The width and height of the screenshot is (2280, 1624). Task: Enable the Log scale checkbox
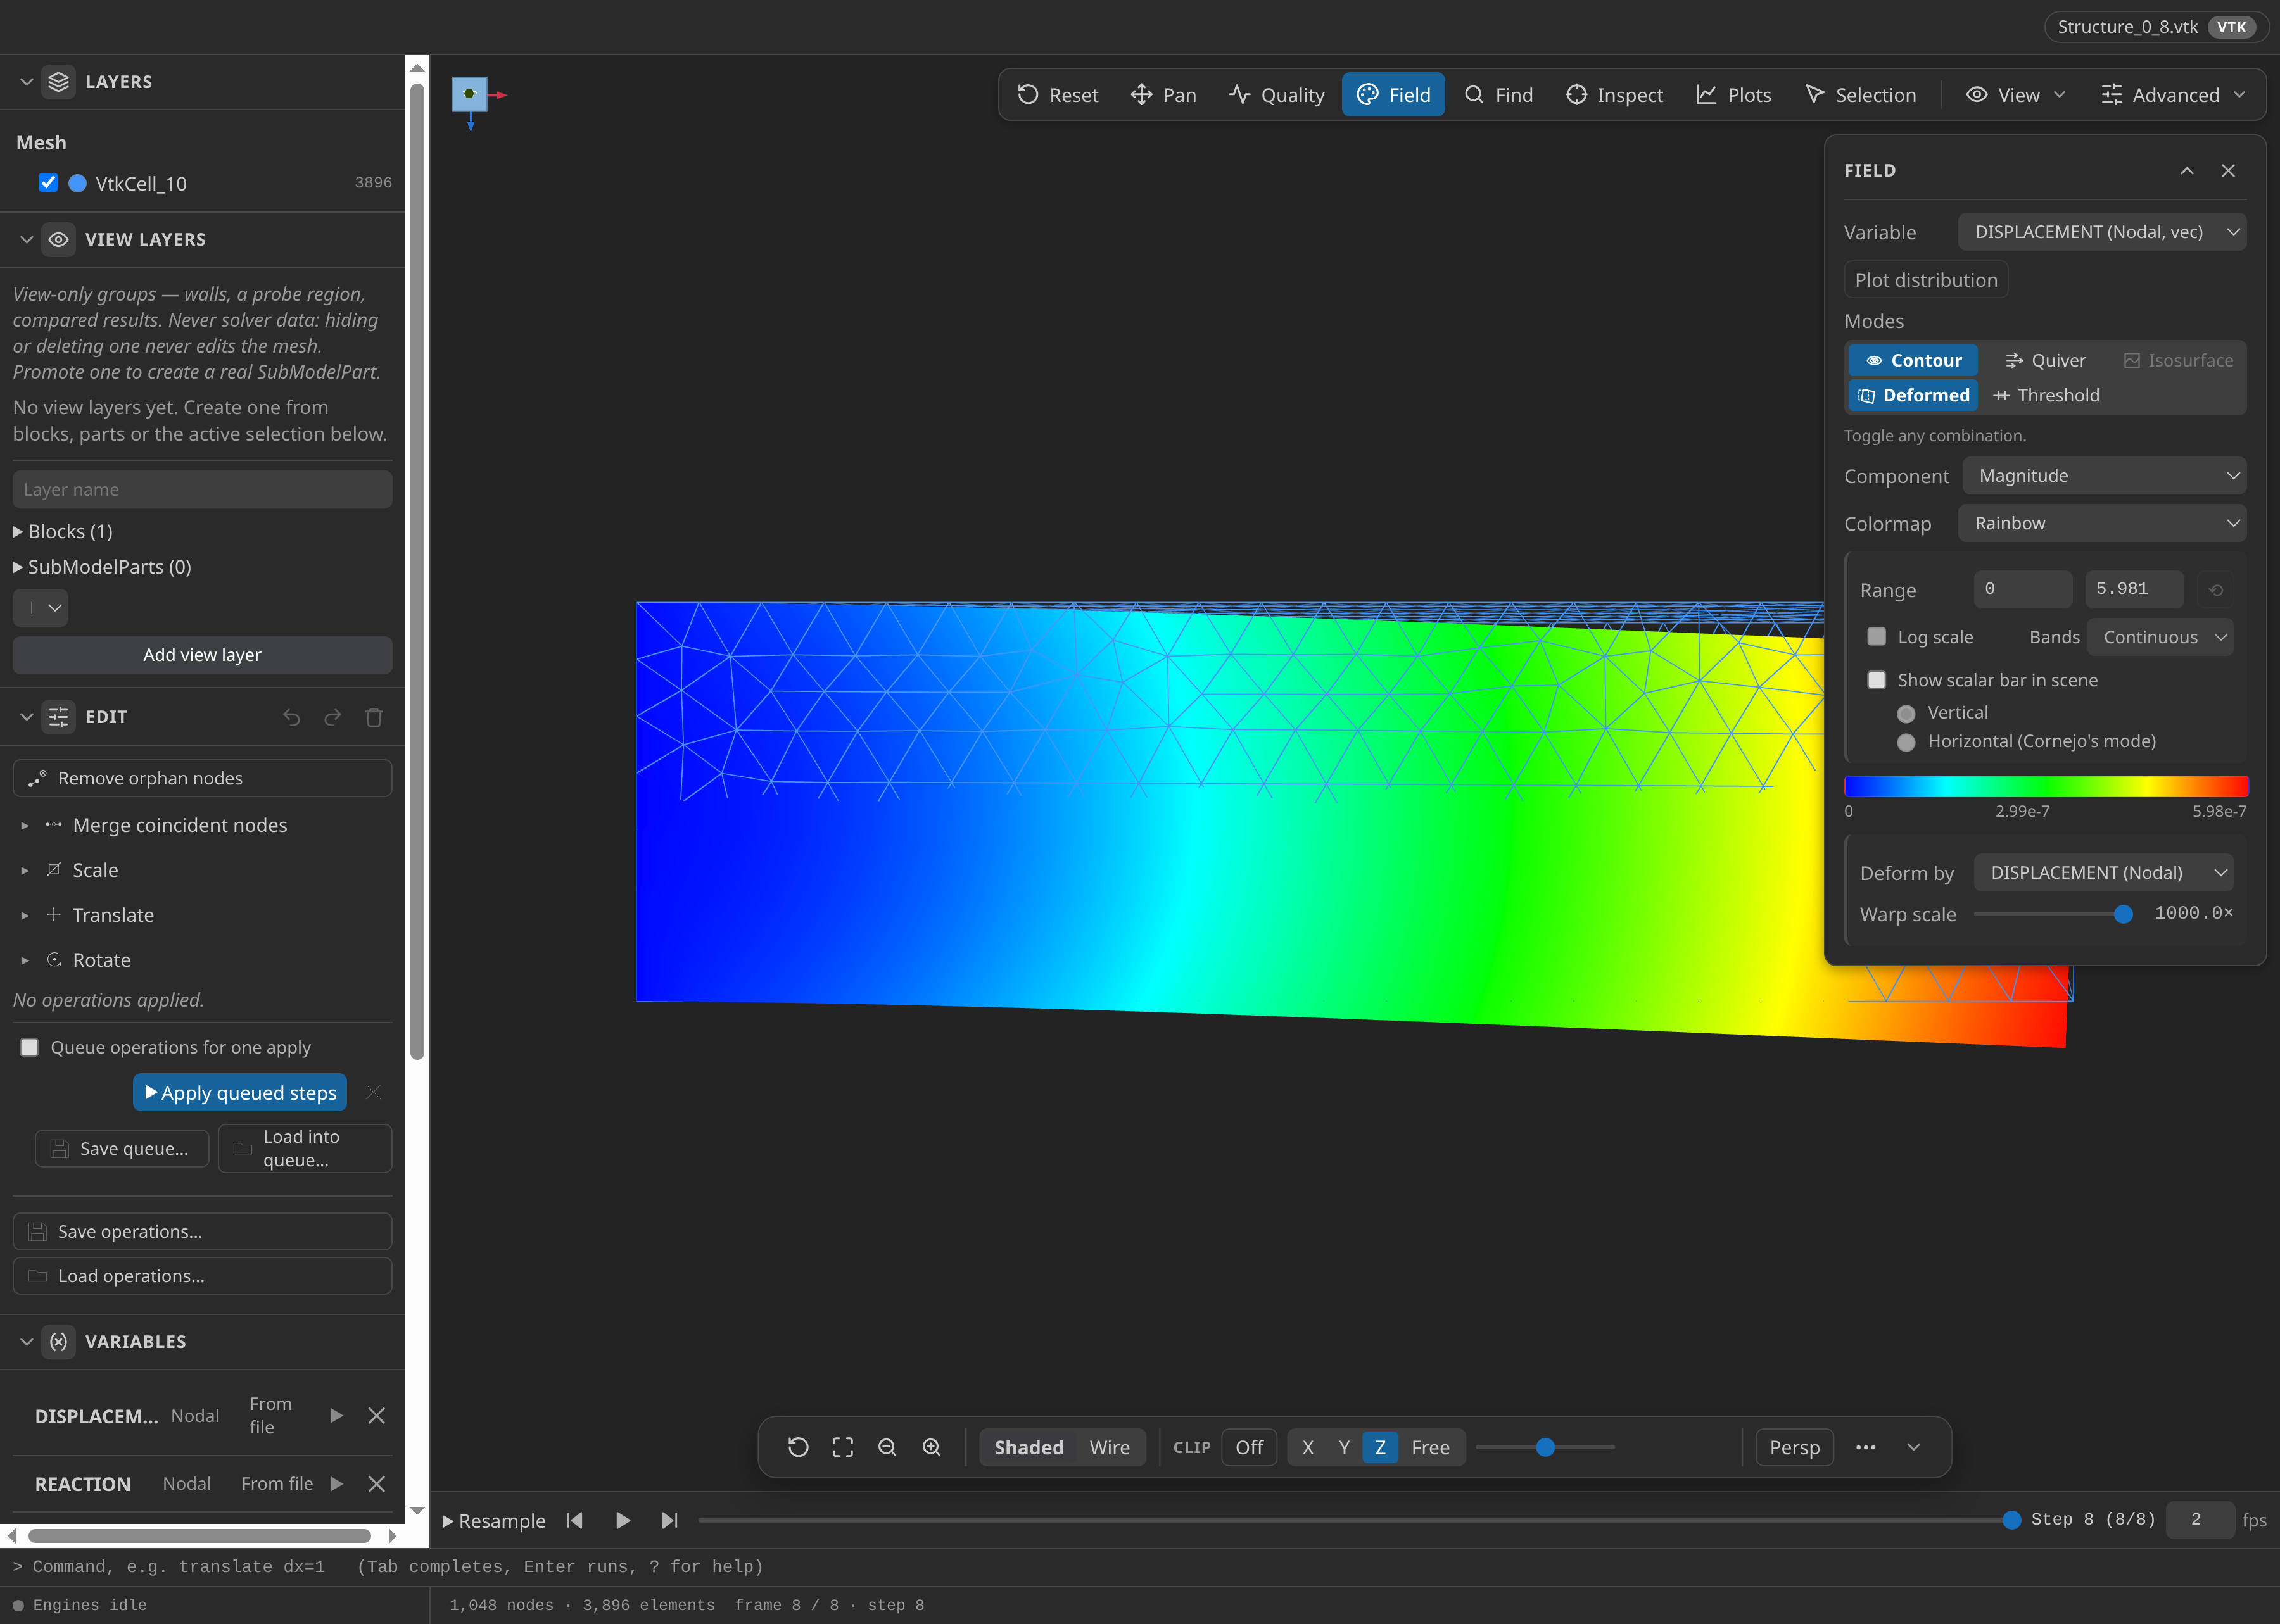click(x=1877, y=637)
